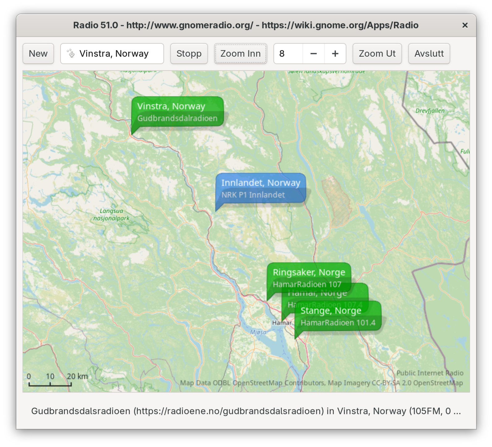The width and height of the screenshot is (492, 447).
Task: Click the Langsua nasjonalpark label
Action: point(112,215)
